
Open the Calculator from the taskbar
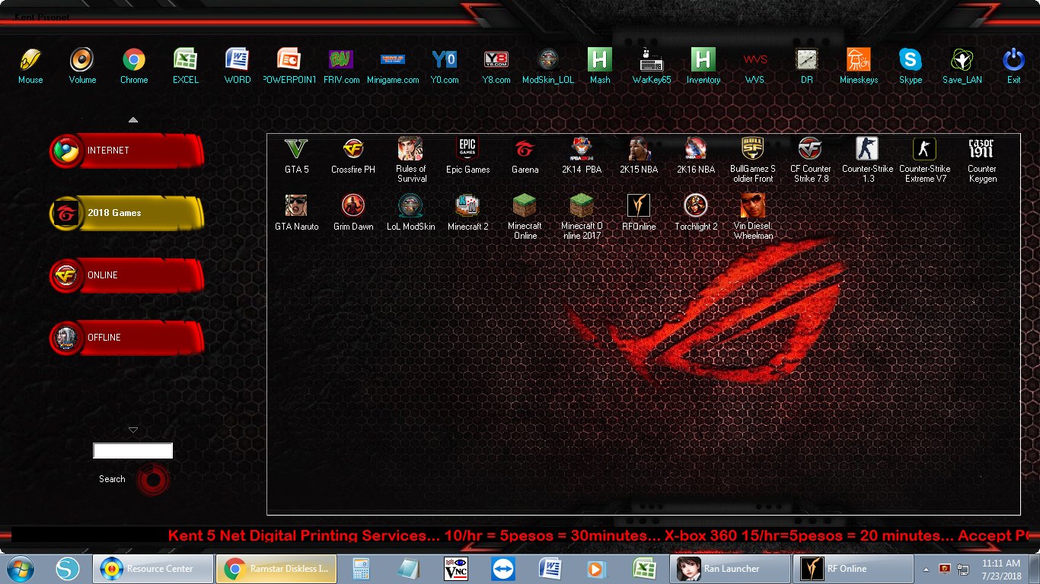(360, 569)
